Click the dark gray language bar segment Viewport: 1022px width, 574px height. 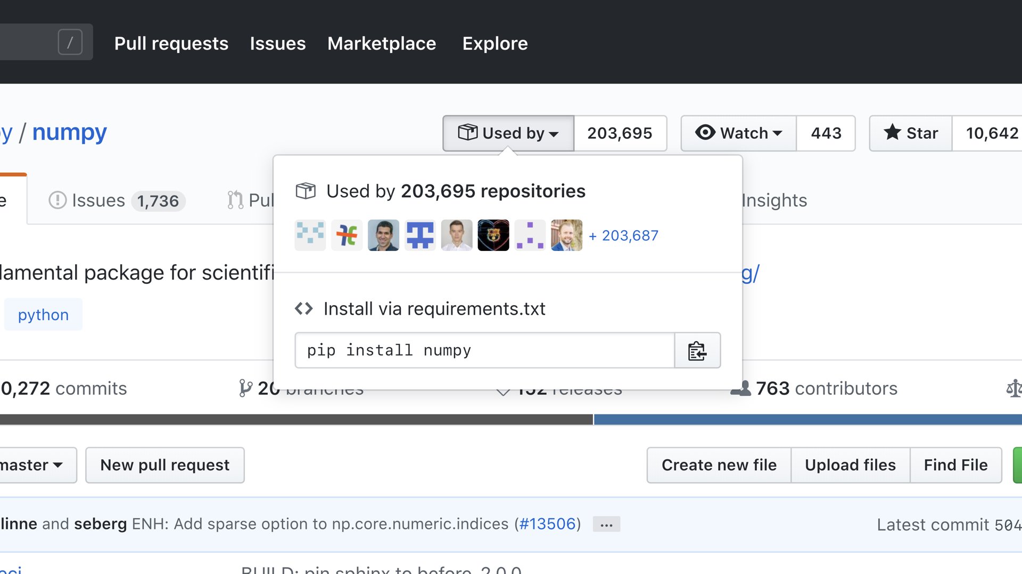coord(296,419)
